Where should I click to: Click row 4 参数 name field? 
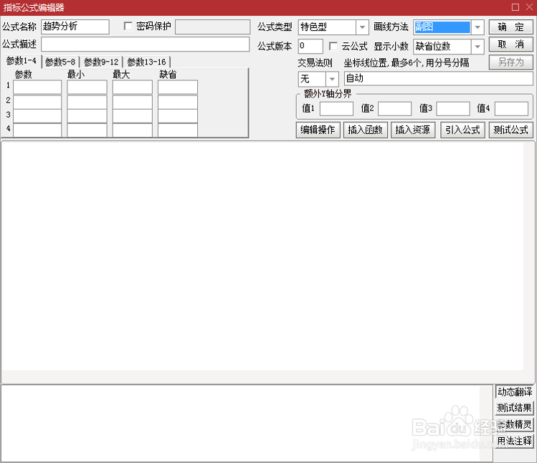(37, 130)
